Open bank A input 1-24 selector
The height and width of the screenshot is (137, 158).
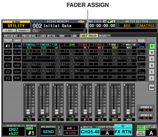click(17, 46)
